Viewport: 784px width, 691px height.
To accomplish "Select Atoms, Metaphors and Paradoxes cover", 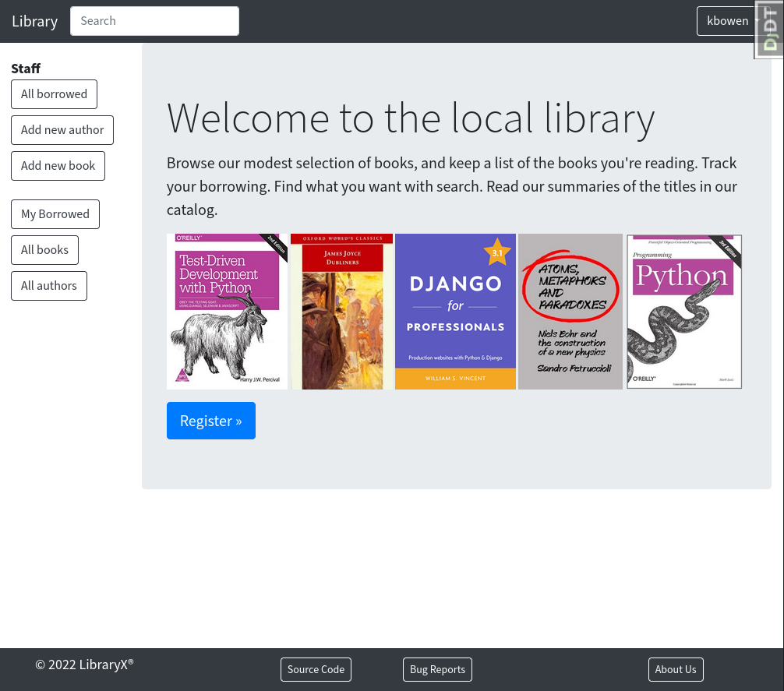I will pyautogui.click(x=570, y=312).
